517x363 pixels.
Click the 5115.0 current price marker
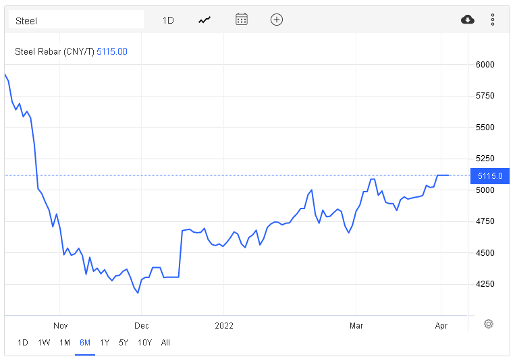coord(489,175)
